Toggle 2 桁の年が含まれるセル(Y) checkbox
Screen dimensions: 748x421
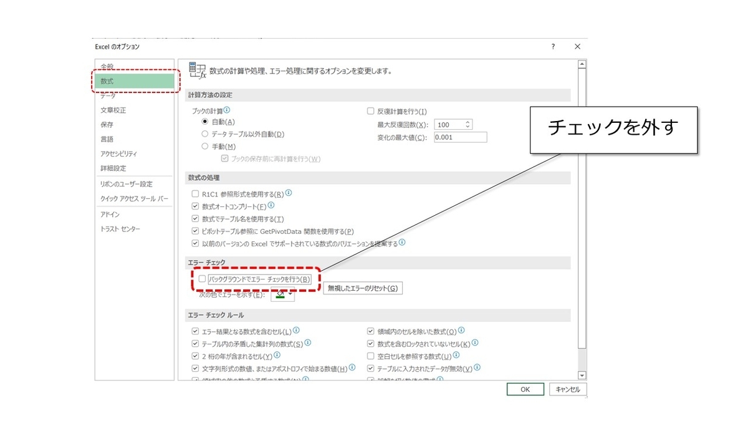click(196, 356)
